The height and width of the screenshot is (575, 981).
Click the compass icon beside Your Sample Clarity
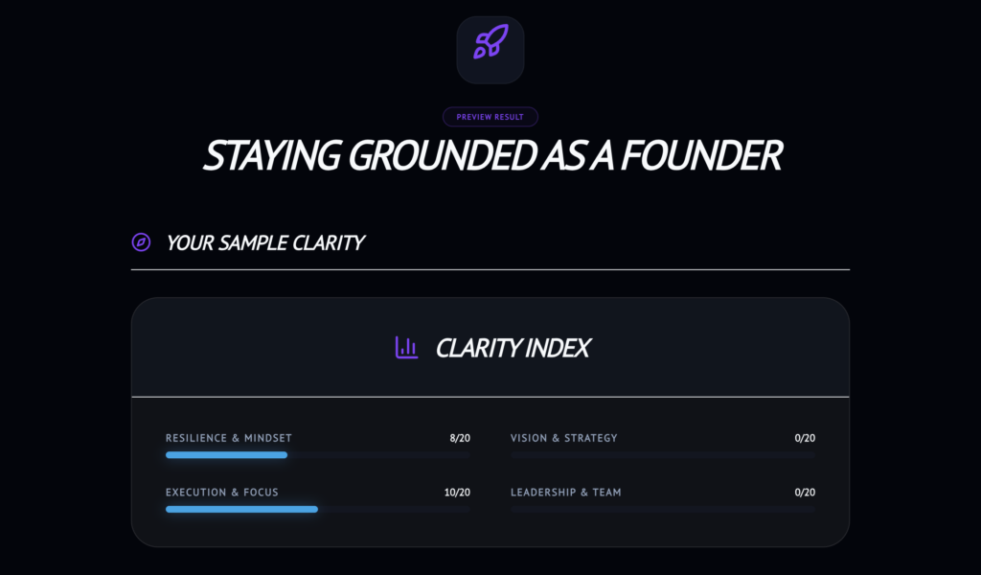(x=141, y=242)
